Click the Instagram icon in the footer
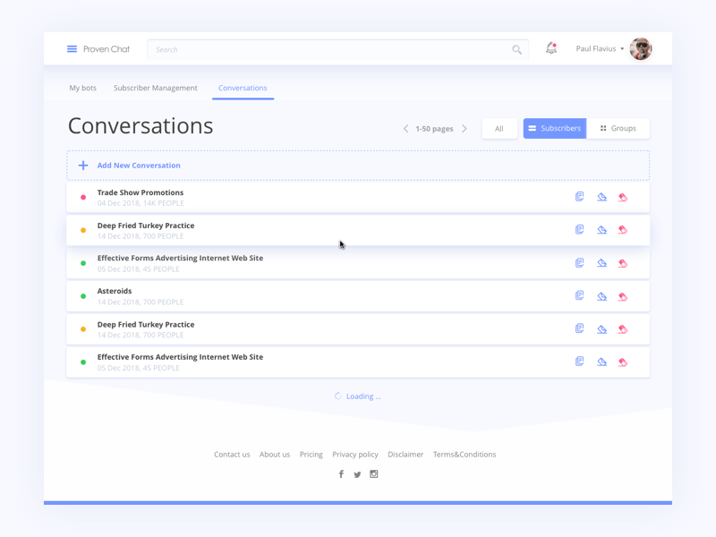Viewport: 716px width, 537px height. [x=373, y=473]
